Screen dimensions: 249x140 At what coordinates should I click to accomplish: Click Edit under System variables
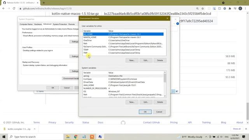(146, 102)
